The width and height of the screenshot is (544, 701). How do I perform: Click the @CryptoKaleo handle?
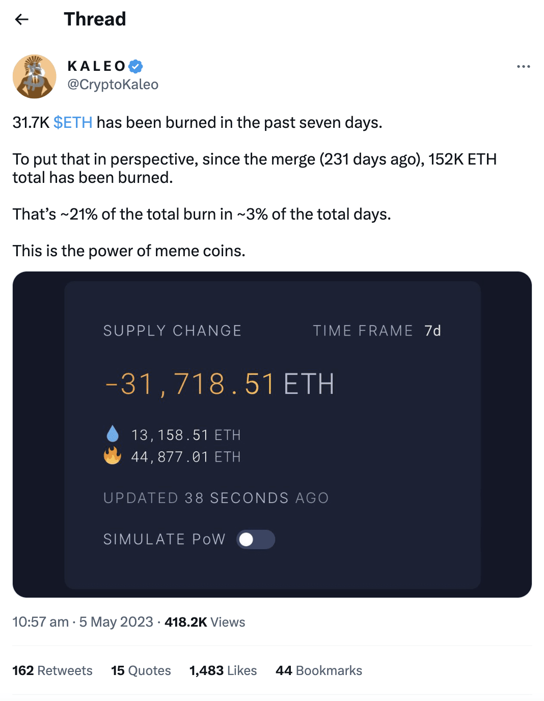click(x=113, y=85)
